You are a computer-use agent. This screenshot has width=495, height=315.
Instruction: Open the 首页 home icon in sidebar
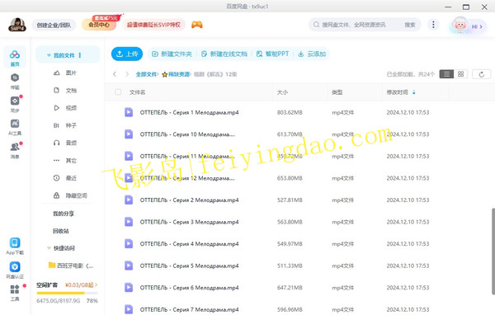click(15, 58)
